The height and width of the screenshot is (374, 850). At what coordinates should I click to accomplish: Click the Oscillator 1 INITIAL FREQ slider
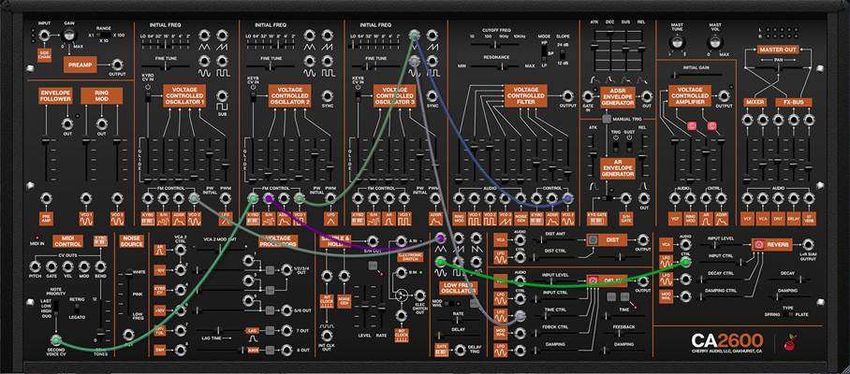point(165,46)
